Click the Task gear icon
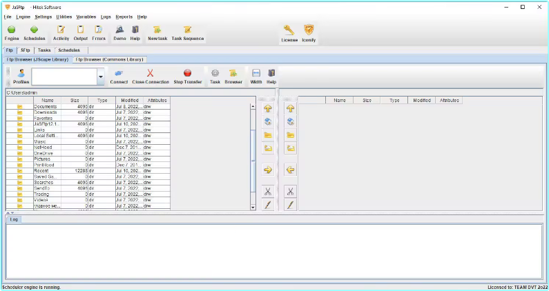The width and height of the screenshot is (549, 291). point(215,77)
